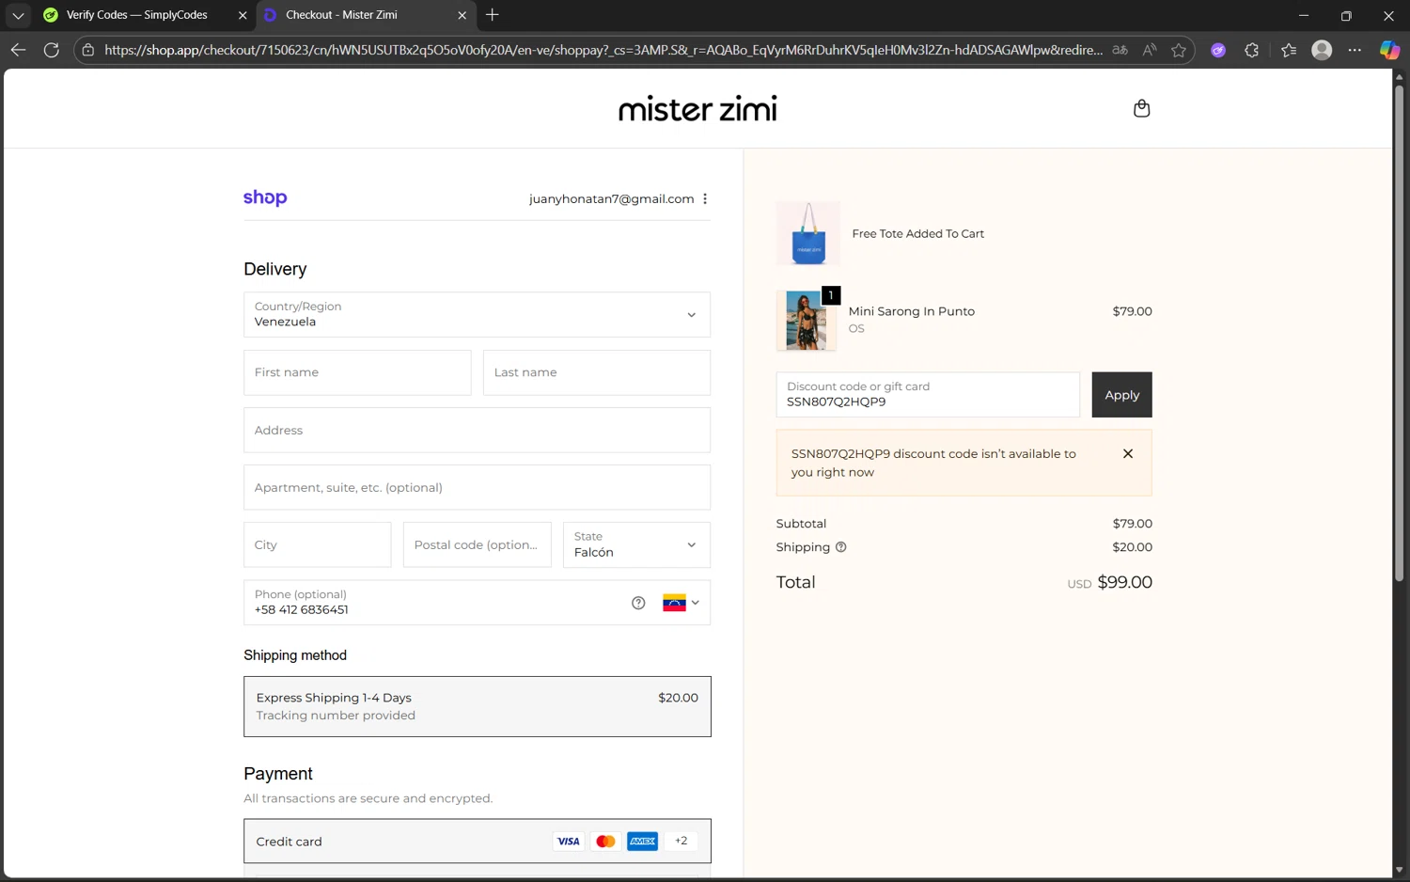Open the translate page icon
This screenshot has width=1410, height=882.
pos(1120,50)
